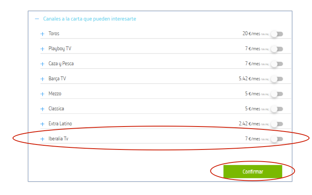This screenshot has height=195, width=312.
Task: Expand the Mezzo channel plus icon
Action: (x=42, y=94)
